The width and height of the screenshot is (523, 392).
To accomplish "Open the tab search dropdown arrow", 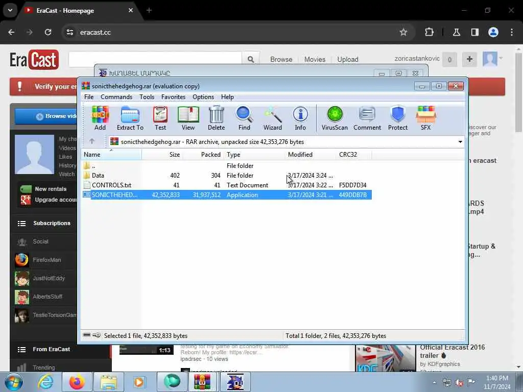I will [10, 10].
